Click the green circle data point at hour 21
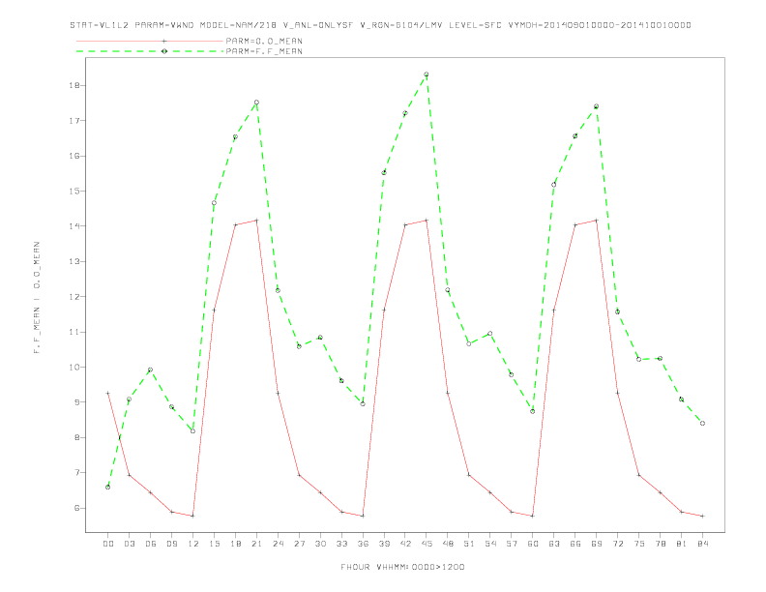 pyautogui.click(x=256, y=103)
